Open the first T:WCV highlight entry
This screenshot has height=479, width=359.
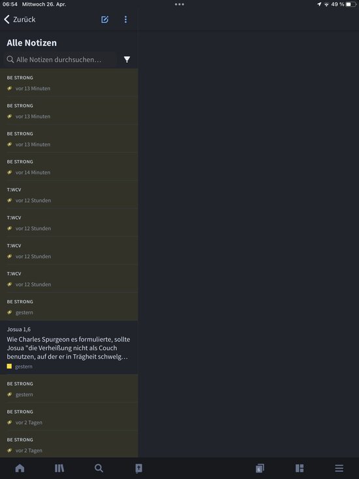click(x=69, y=195)
